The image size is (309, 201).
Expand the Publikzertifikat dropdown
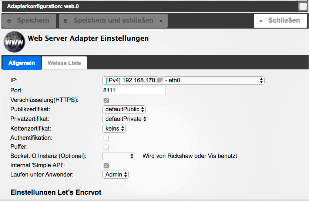click(124, 109)
